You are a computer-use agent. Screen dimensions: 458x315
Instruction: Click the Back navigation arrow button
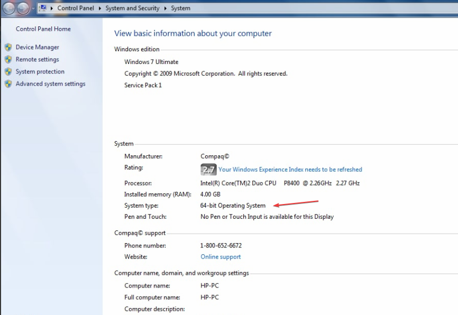(9, 8)
